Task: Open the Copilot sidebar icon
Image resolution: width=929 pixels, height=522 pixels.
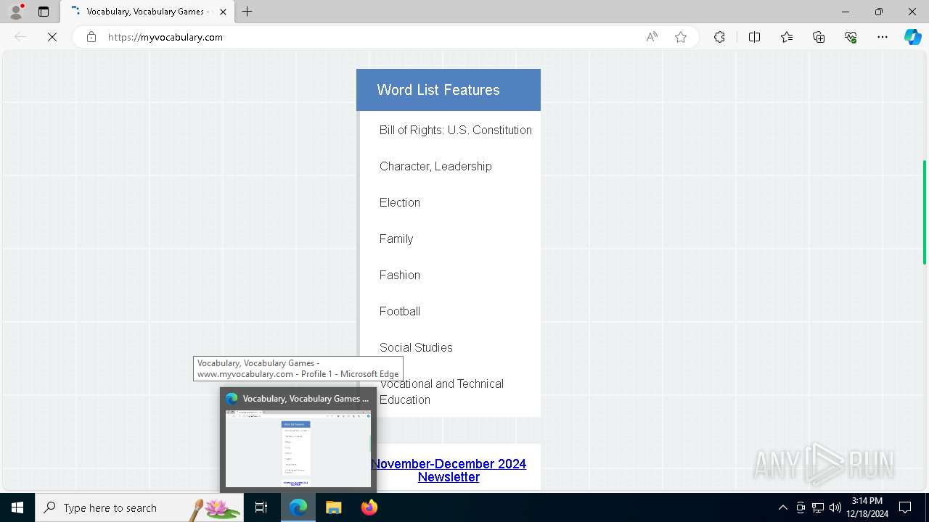Action: [912, 37]
